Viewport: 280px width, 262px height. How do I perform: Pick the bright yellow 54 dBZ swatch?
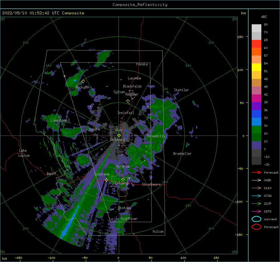[x=256, y=67]
